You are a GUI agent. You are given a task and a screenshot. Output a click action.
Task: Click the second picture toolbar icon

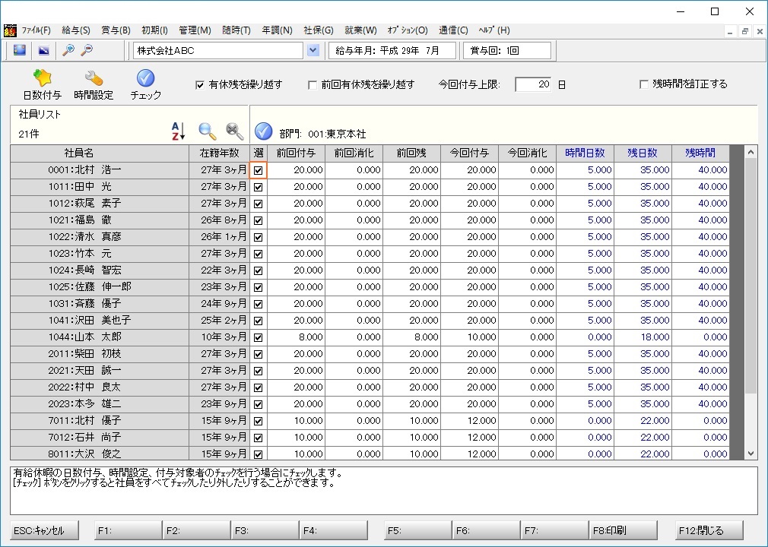(43, 50)
